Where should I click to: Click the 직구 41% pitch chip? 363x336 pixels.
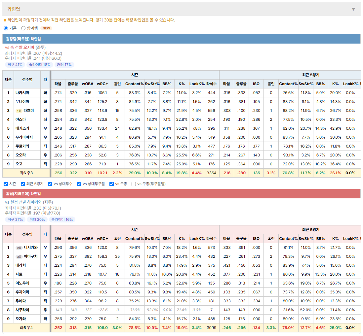[x=15, y=65]
